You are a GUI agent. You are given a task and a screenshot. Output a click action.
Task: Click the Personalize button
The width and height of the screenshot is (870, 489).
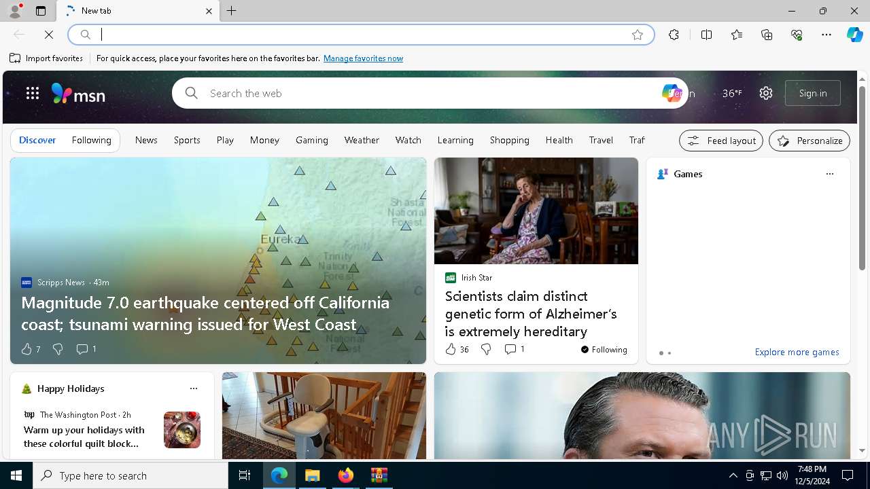(810, 141)
